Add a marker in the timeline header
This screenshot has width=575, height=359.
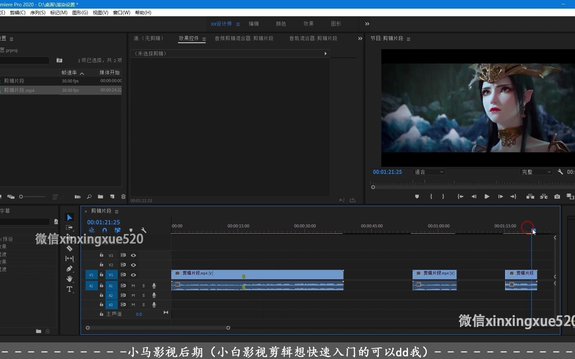pos(131,230)
